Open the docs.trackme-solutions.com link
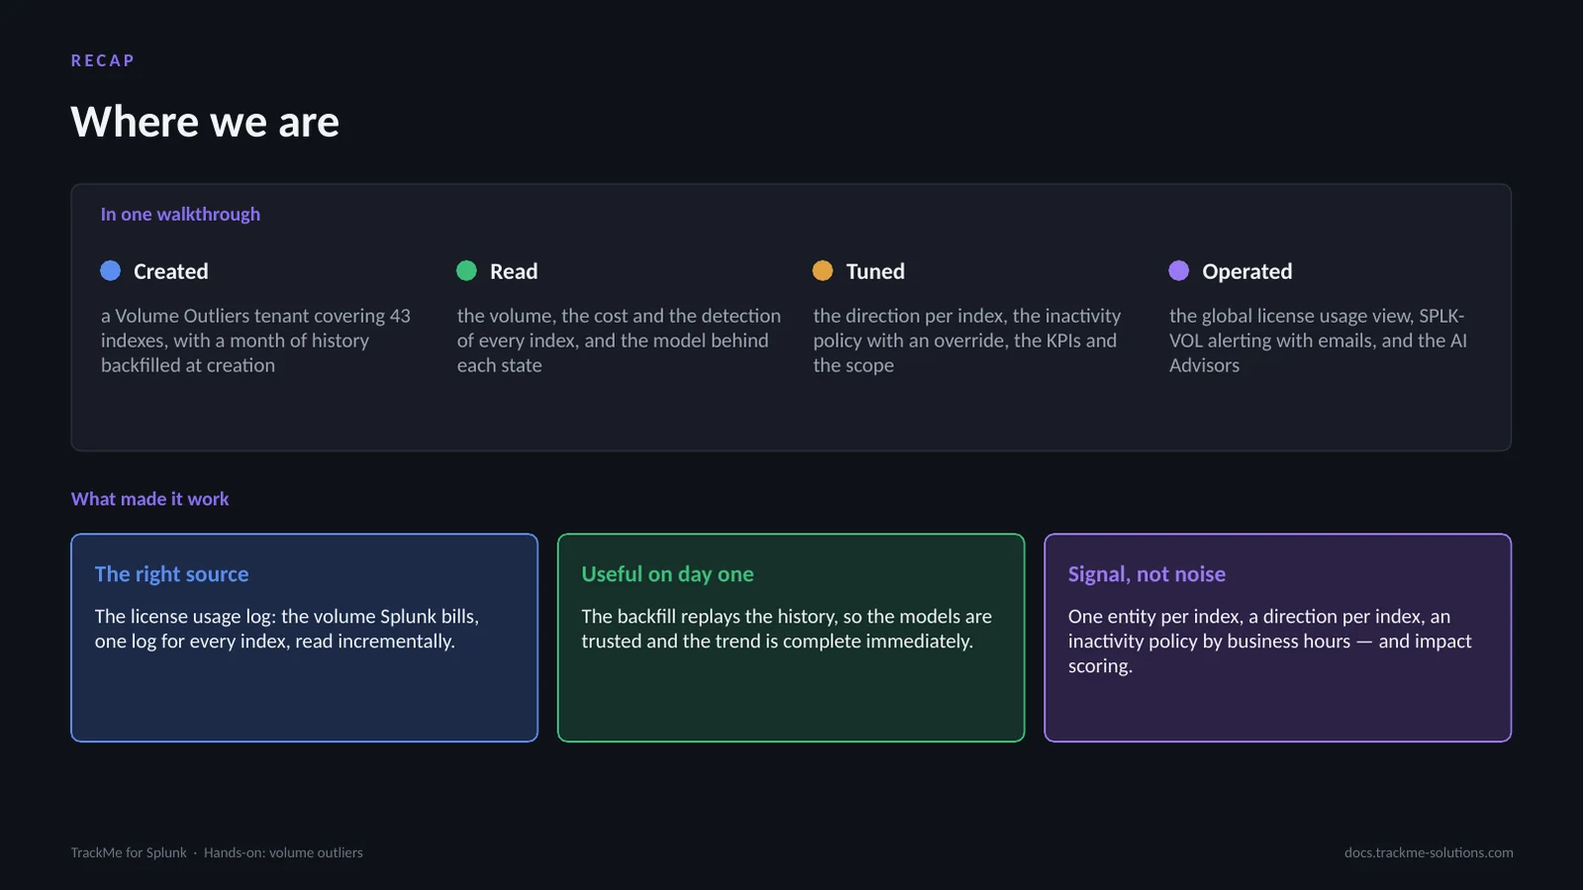Screen dimensions: 1584x890 [1429, 852]
